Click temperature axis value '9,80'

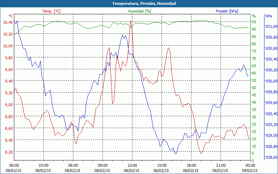(9, 57)
